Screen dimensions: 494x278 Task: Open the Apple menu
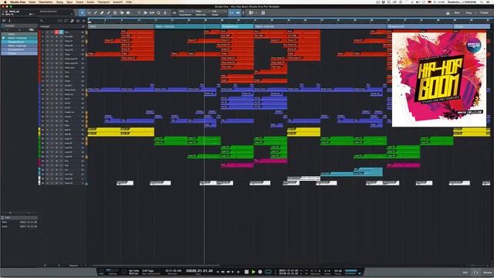pos(5,2)
